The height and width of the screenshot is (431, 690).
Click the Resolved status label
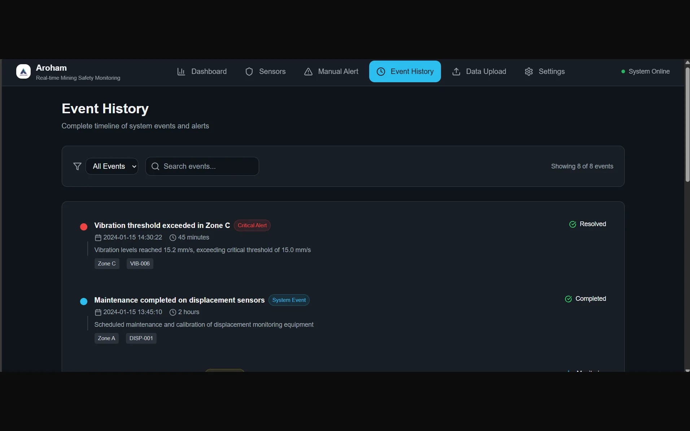(593, 224)
